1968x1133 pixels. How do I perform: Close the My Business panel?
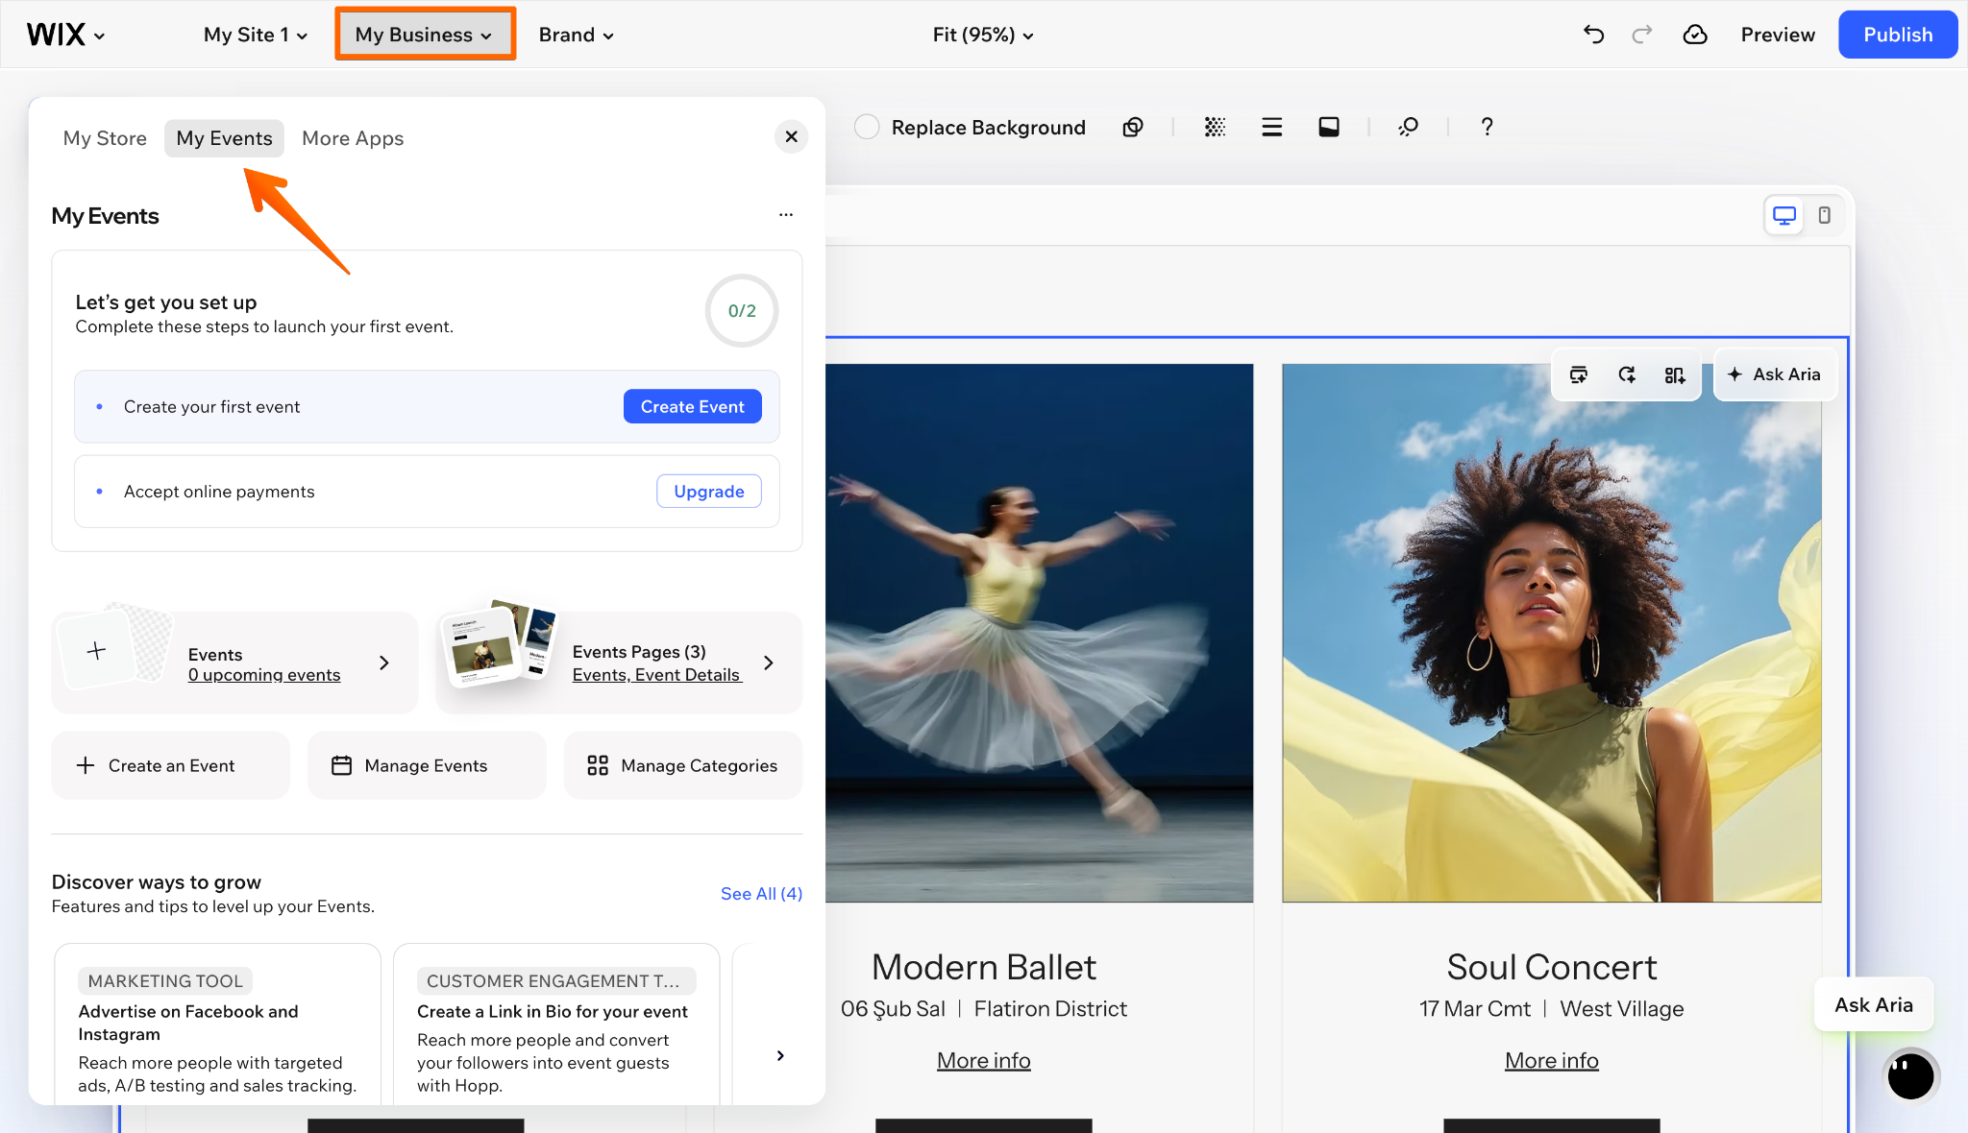point(791,136)
